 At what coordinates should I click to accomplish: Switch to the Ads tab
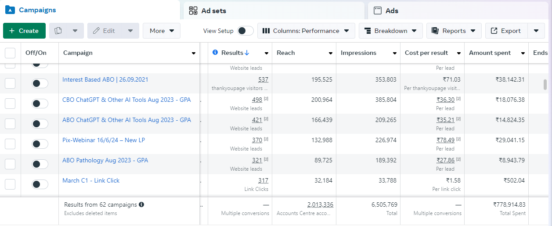tap(392, 11)
